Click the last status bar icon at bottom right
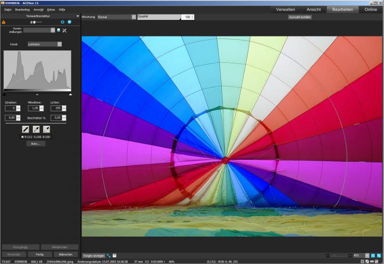 point(377,262)
